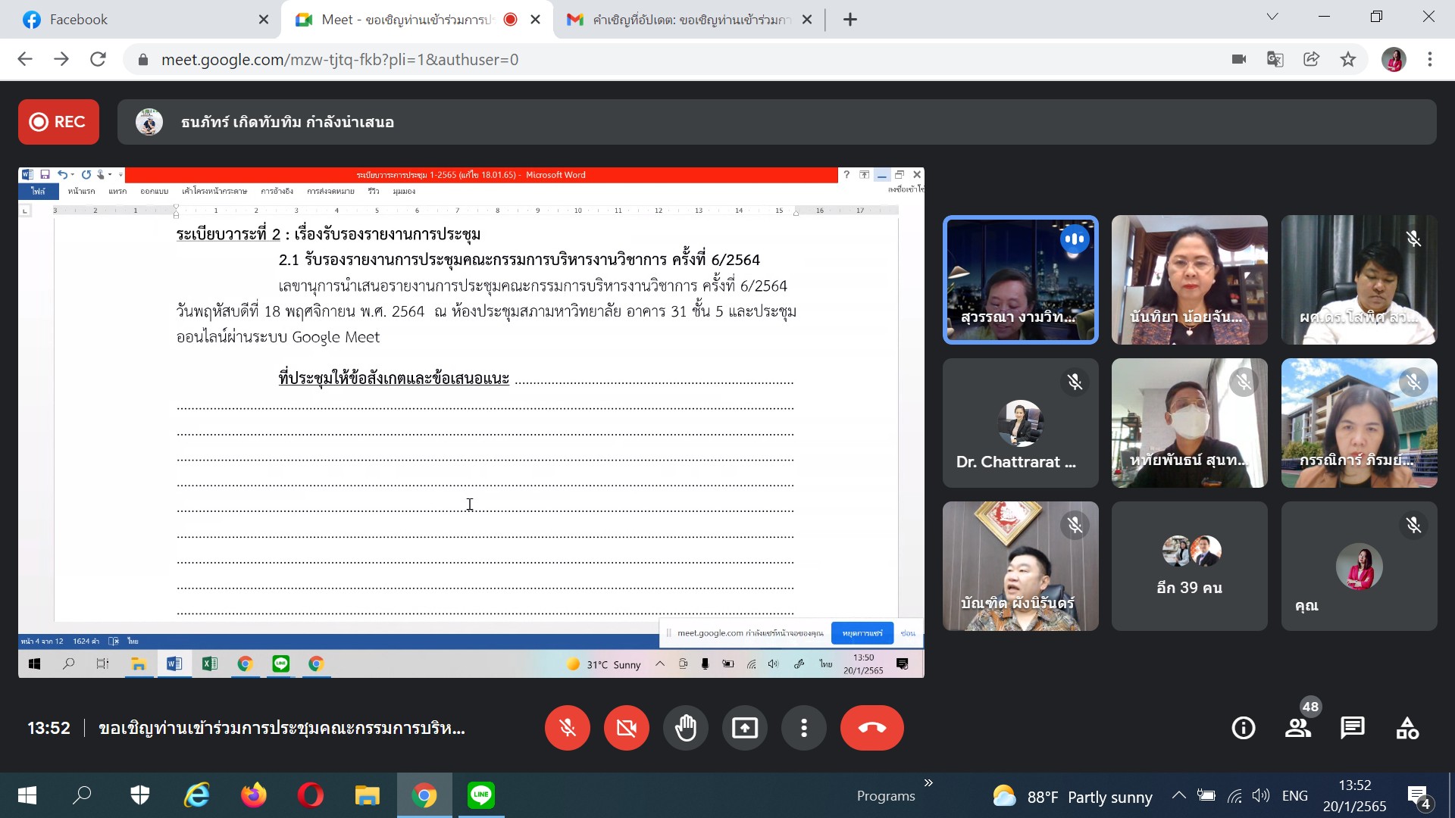
Task: Switch to the Facebook tab
Action: (x=79, y=20)
